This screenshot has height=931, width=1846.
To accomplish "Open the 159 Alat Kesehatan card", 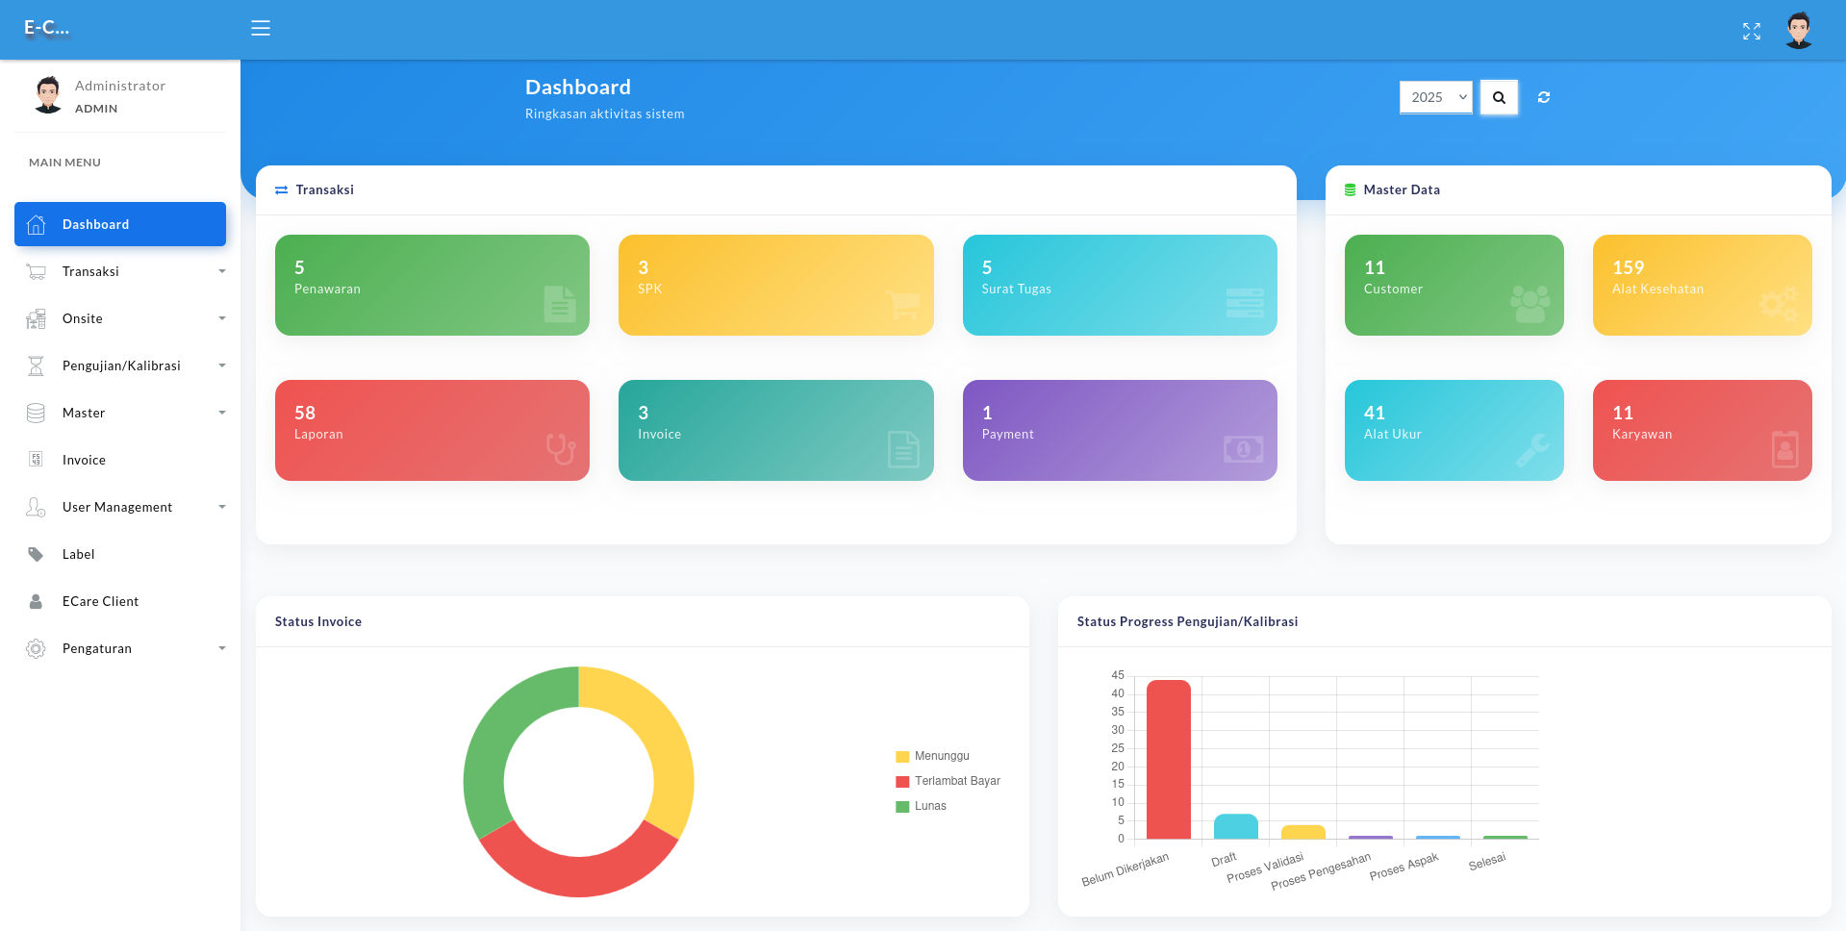I will tap(1701, 285).
